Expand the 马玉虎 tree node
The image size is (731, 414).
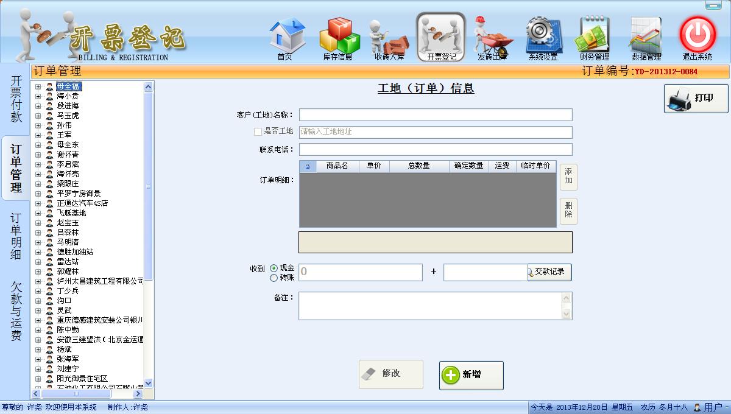(38, 116)
